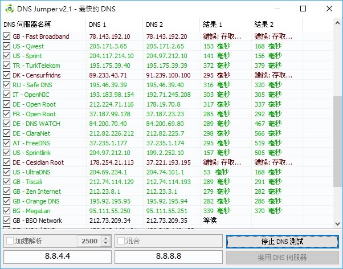Increase the 2500 spinner value
The image size is (343, 269).
[106, 239]
